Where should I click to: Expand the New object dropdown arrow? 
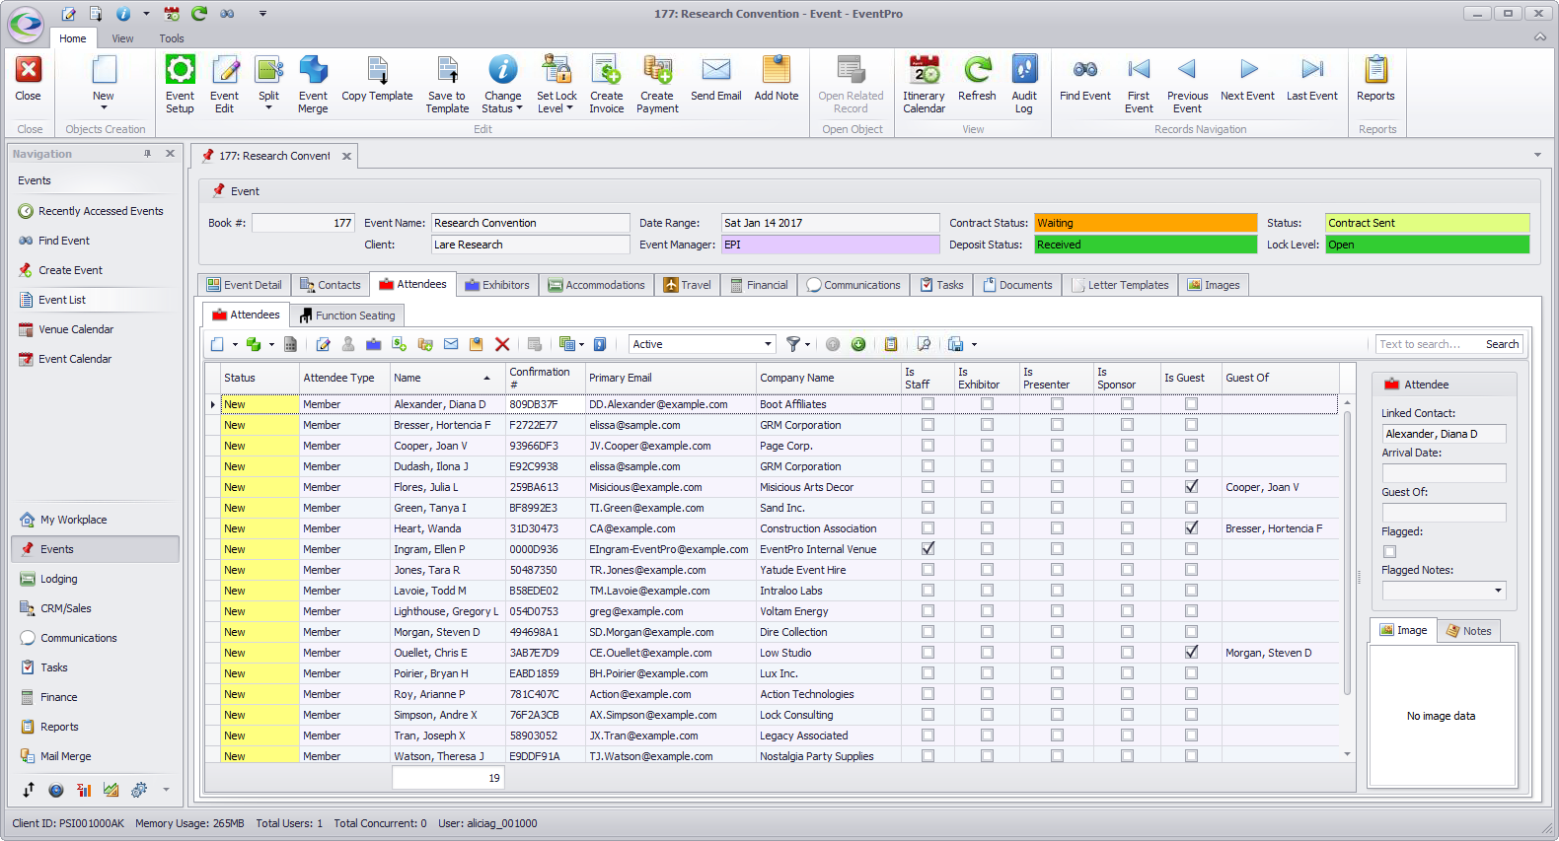[104, 107]
